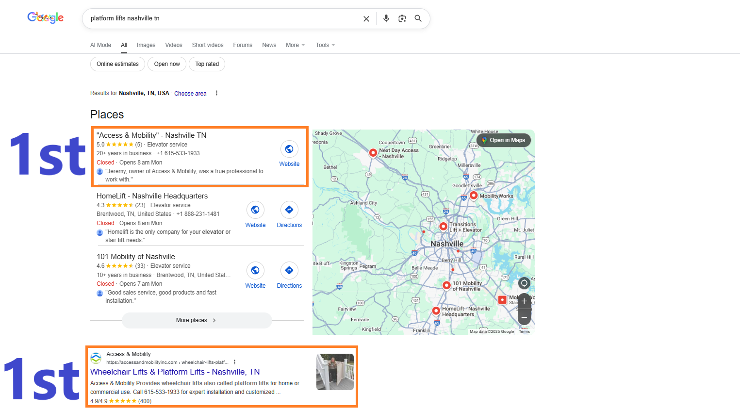Open the Google logo homepage link
Image resolution: width=740 pixels, height=410 pixels.
[x=46, y=18]
